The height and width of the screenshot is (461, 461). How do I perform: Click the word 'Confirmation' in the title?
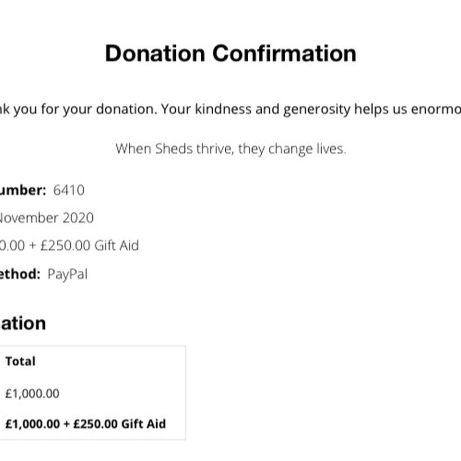(x=284, y=53)
